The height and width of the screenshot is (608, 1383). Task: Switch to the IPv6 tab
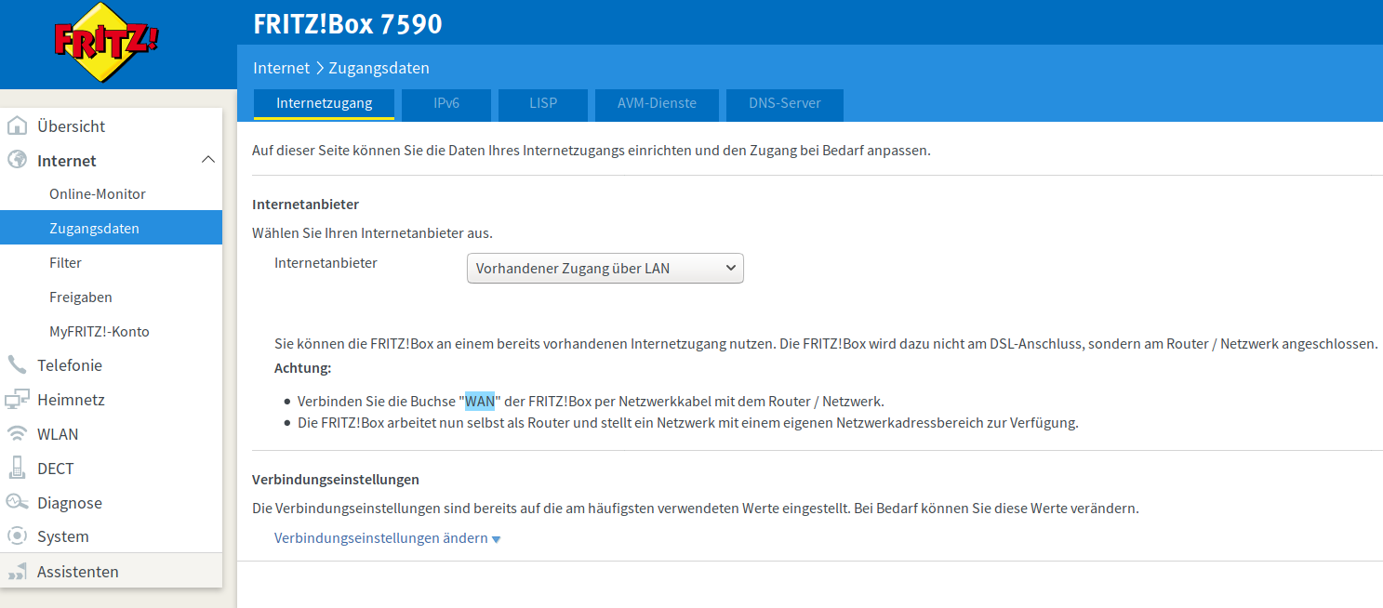click(x=446, y=104)
